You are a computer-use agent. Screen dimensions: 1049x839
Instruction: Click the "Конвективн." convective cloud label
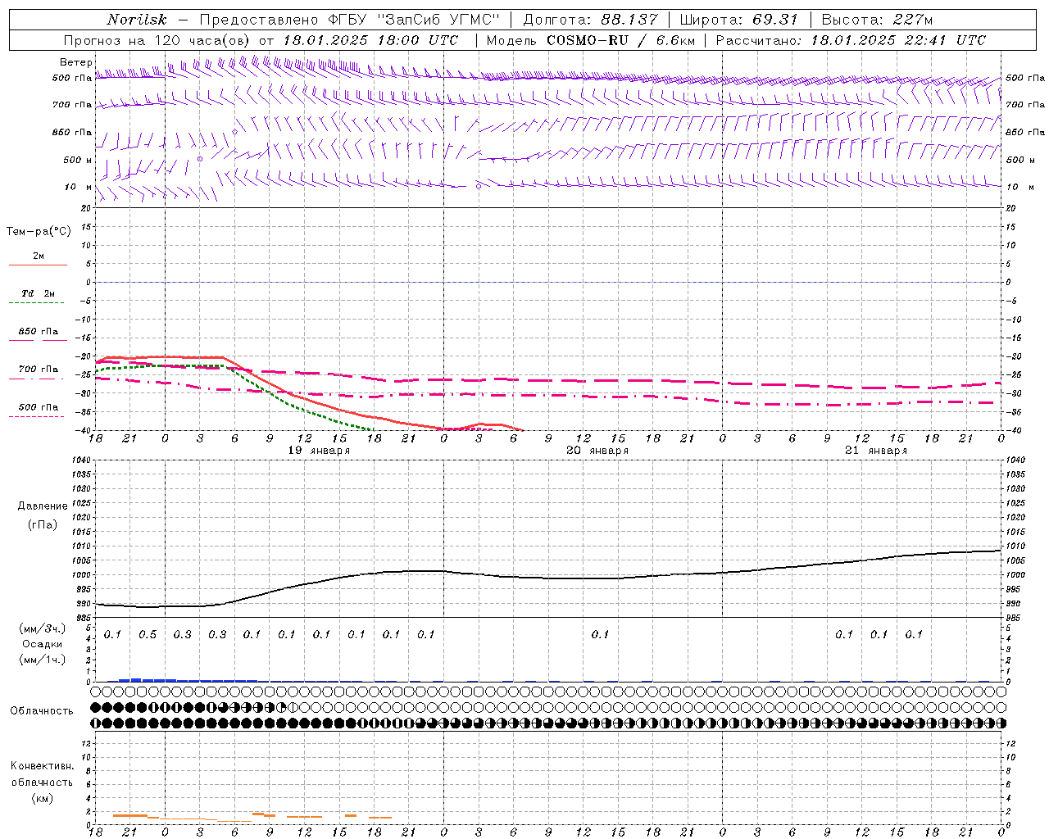pos(42,766)
